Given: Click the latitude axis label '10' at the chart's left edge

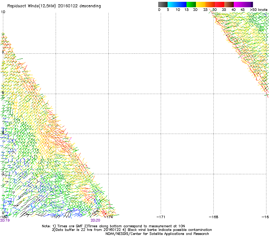Looking at the screenshot, I should (3, 12).
